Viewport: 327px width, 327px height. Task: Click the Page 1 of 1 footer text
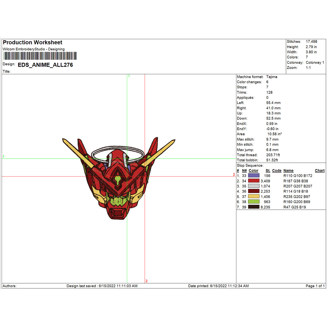(x=315, y=286)
